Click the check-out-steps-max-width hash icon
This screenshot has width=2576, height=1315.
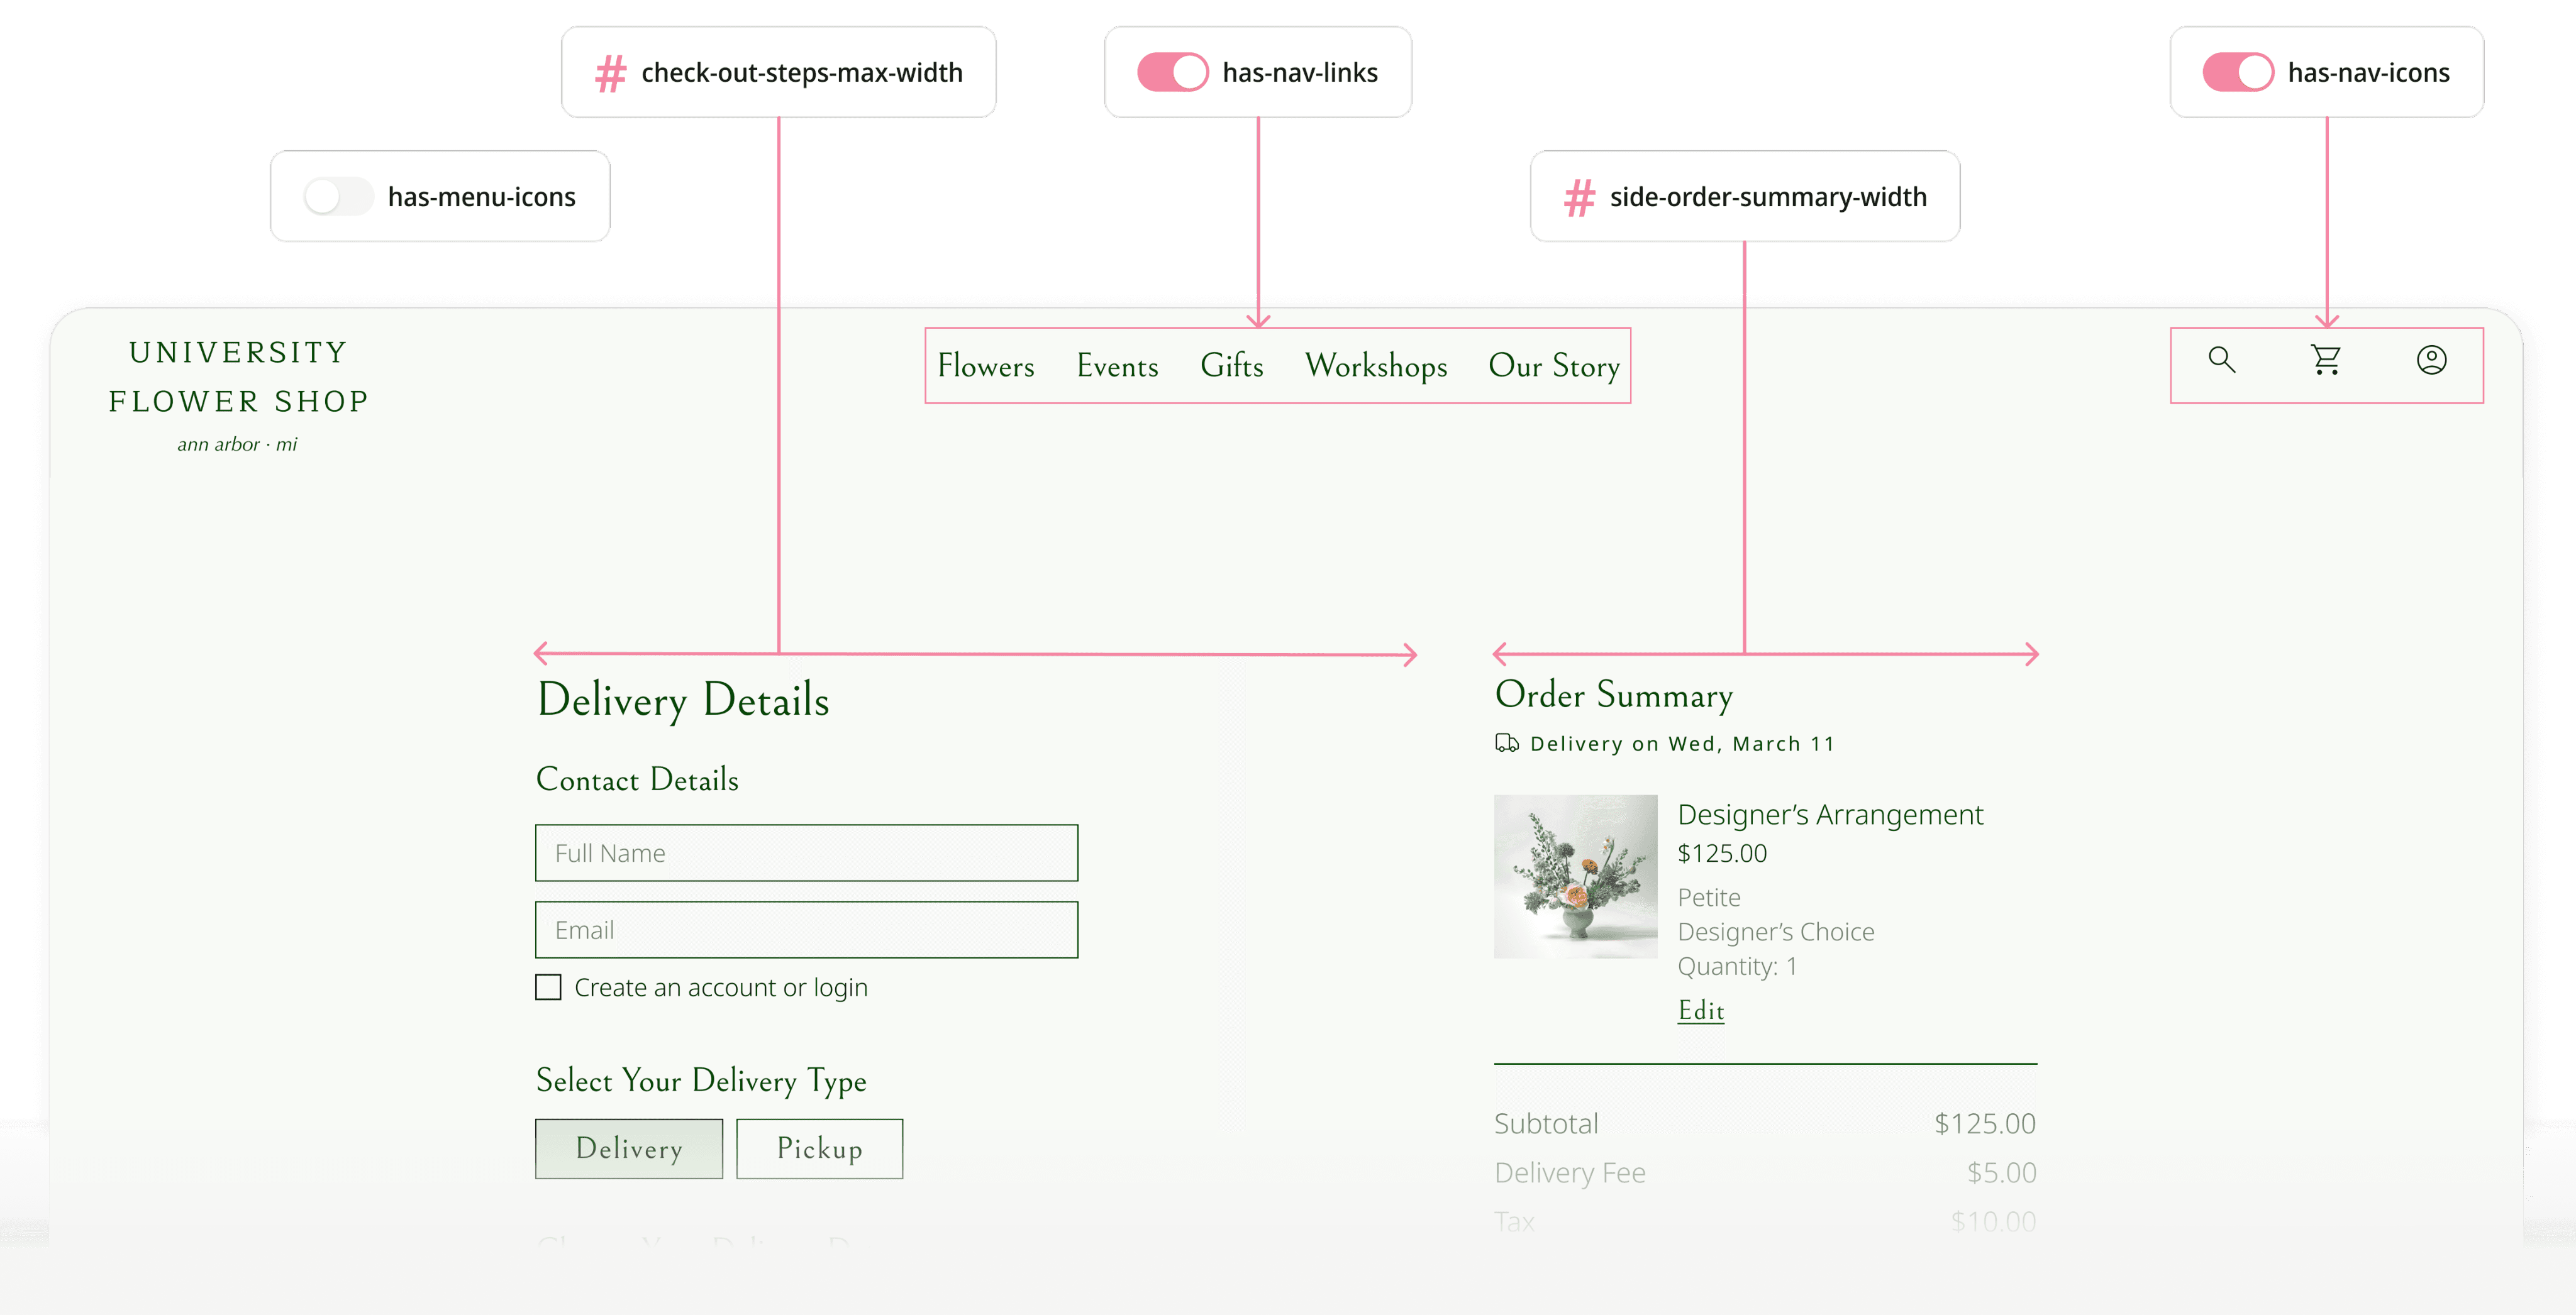(x=610, y=73)
